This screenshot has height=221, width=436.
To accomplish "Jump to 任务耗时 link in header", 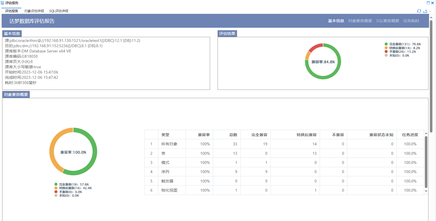I will coord(411,21).
